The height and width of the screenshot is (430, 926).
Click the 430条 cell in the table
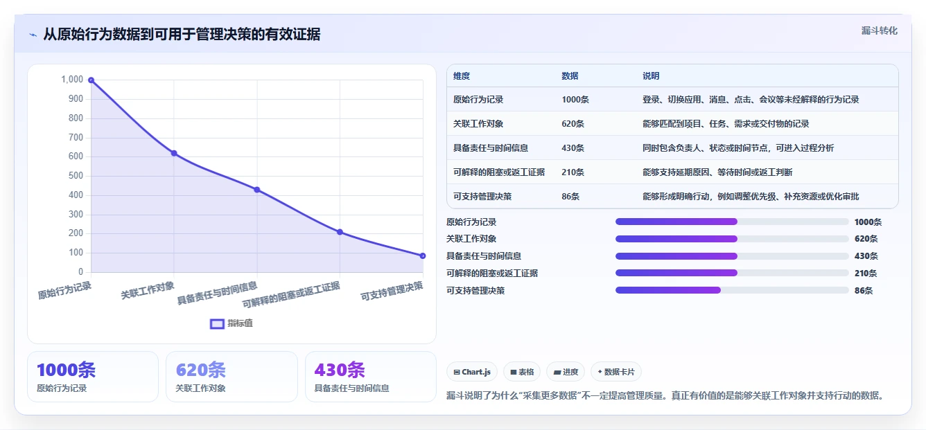(x=573, y=148)
